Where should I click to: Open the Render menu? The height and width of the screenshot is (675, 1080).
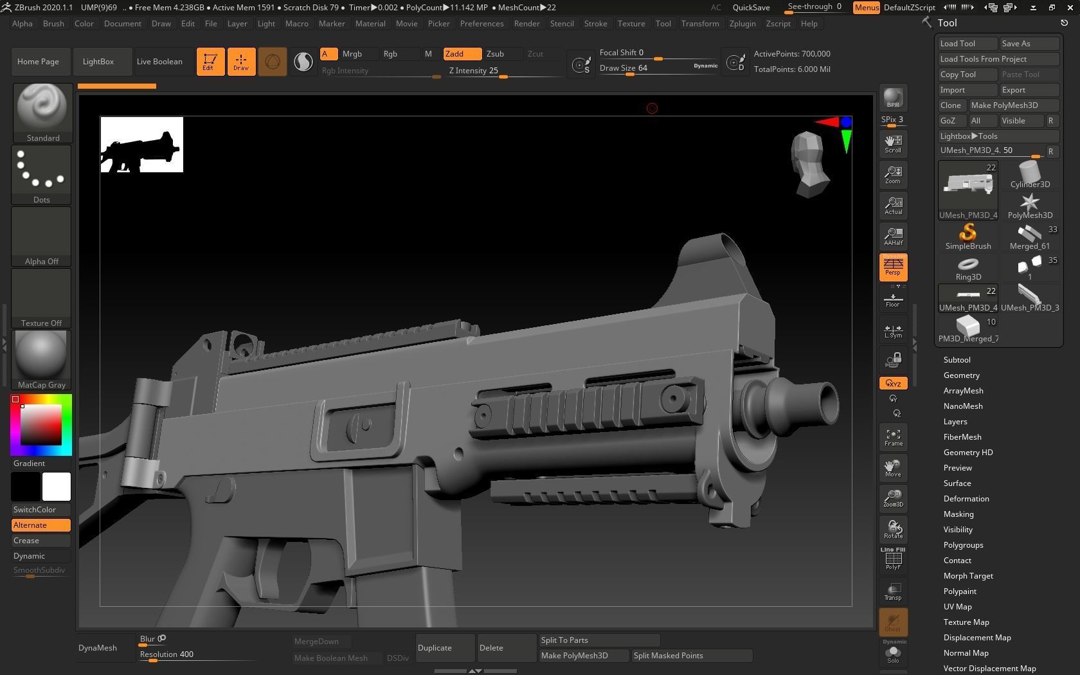526,24
